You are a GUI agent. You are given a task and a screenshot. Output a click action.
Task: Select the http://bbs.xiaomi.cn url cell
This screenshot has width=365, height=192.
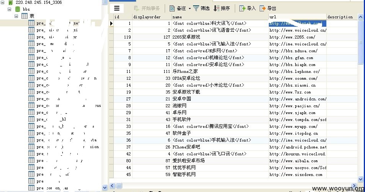pyautogui.click(x=298, y=85)
